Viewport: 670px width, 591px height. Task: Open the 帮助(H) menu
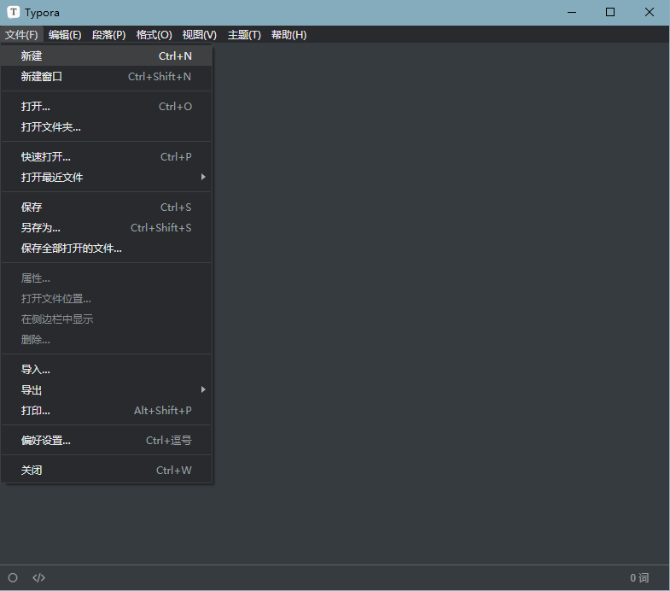click(x=288, y=35)
